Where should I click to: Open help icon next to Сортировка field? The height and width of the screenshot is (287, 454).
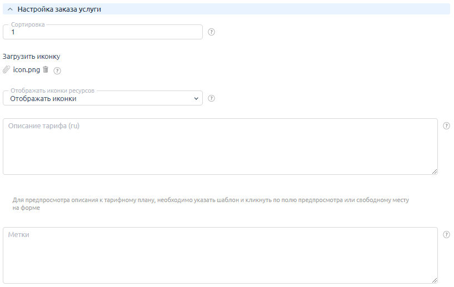tap(211, 32)
